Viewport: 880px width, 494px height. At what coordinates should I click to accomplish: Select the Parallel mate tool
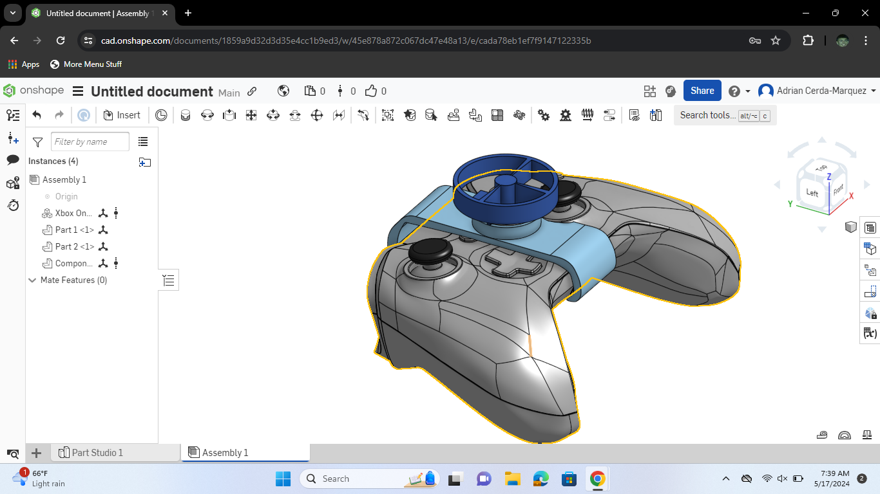pyautogui.click(x=339, y=115)
